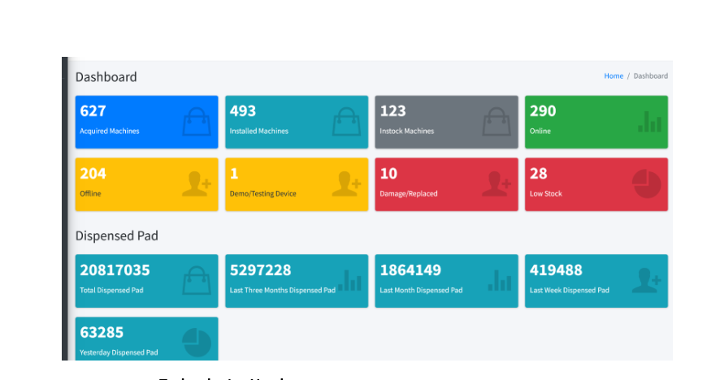This screenshot has height=380, width=720.
Task: Click the 63285 value
Action: tap(102, 332)
